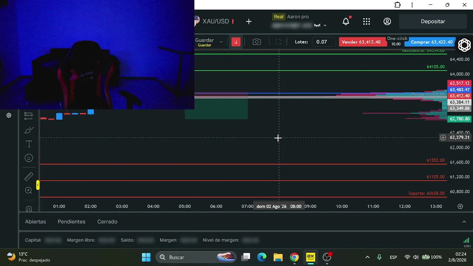Edit the Lotes volume field
473x266 pixels.
click(324, 42)
